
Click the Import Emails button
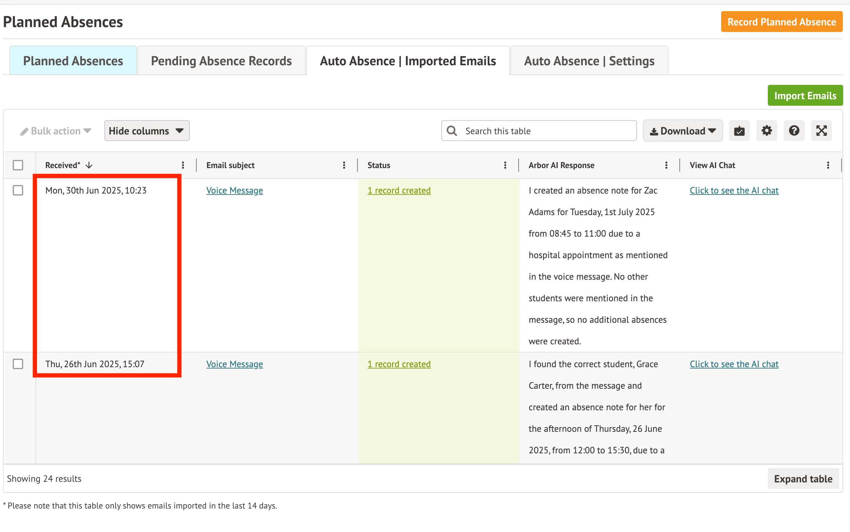(x=805, y=96)
